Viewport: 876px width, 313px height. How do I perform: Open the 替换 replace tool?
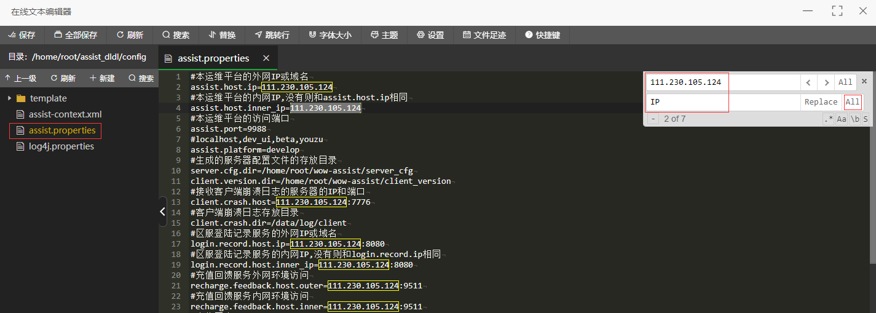(222, 35)
